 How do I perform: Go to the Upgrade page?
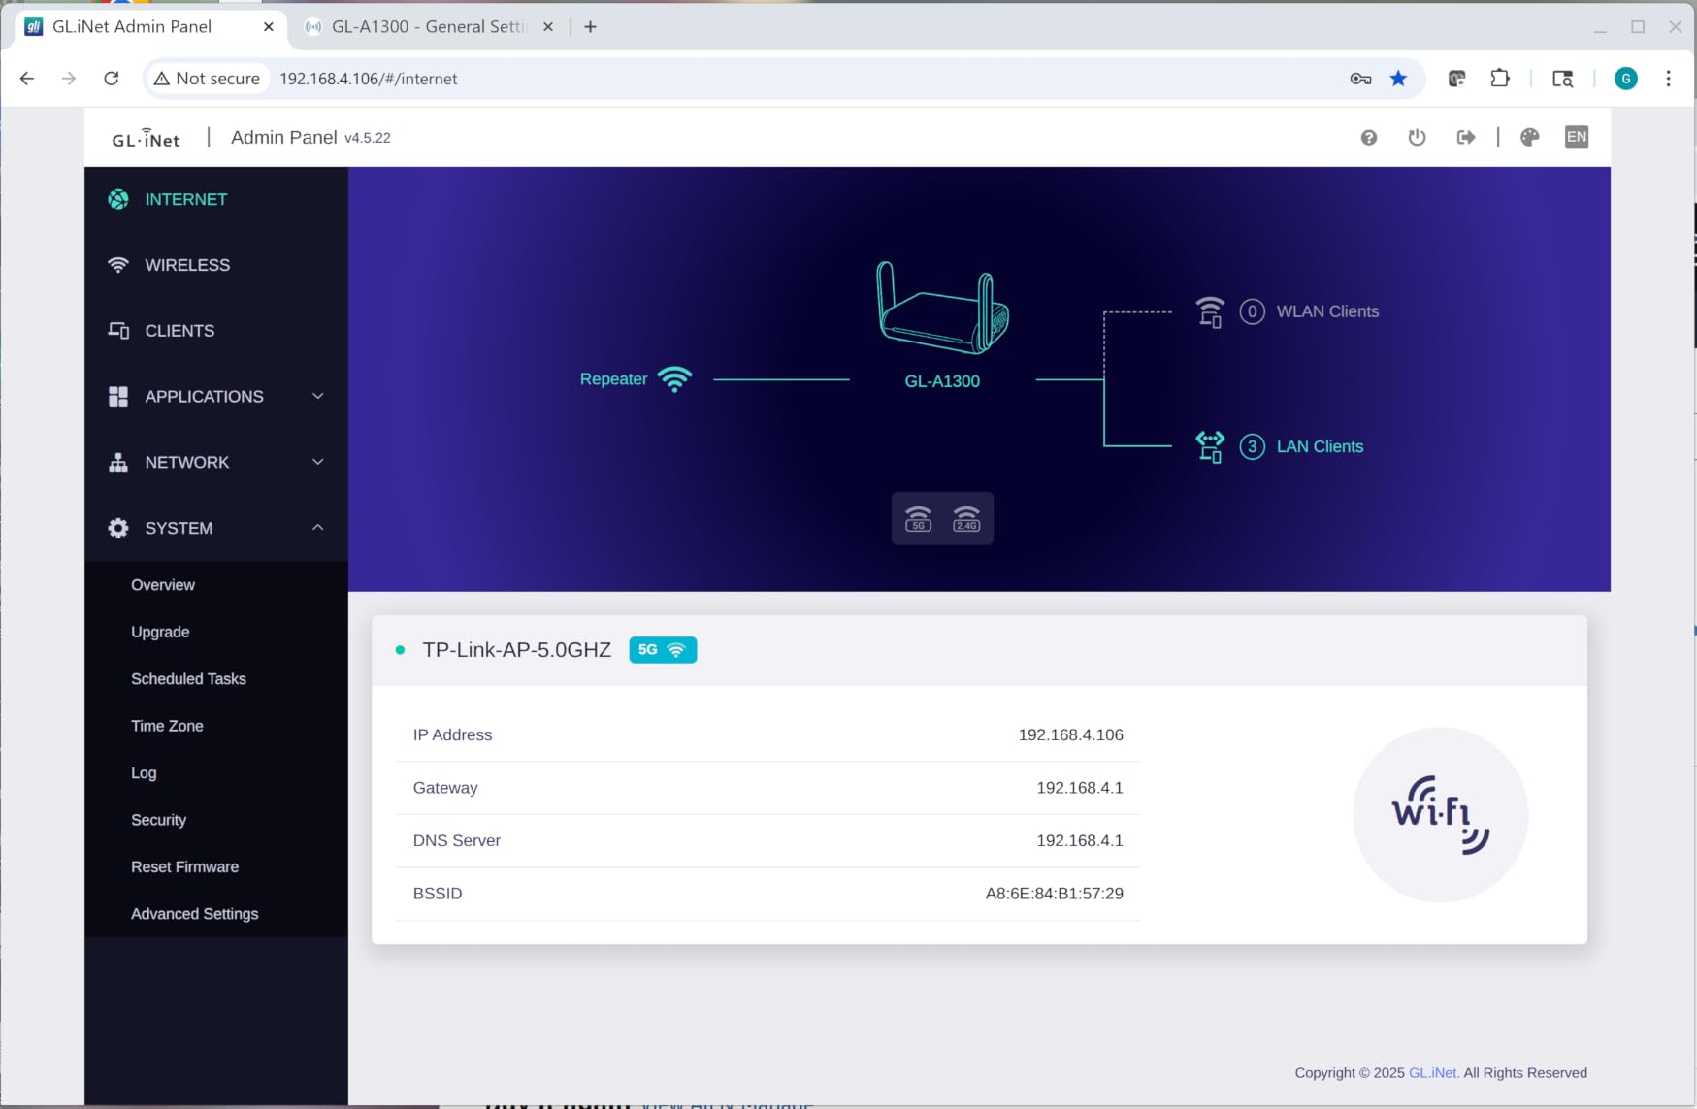160,632
